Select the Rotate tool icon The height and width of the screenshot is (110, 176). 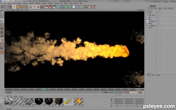(x=22, y=7)
